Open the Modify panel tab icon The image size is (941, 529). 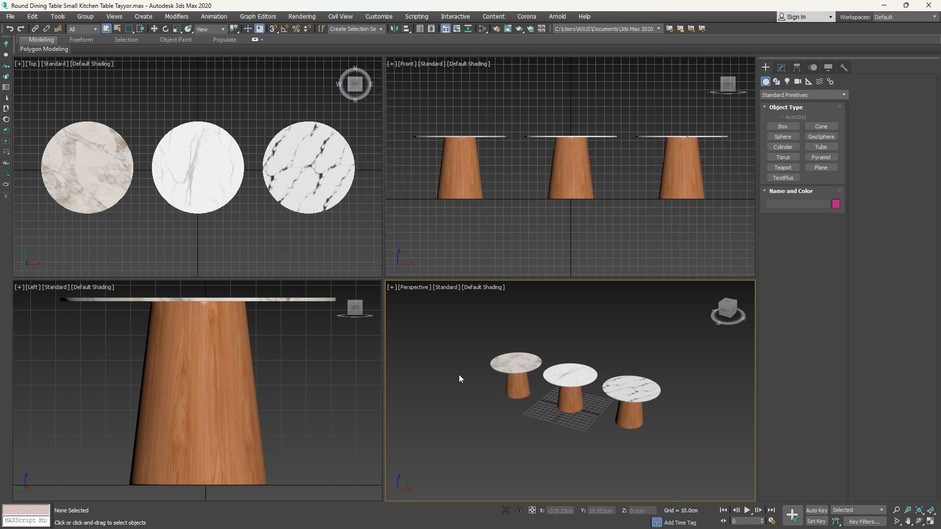pos(781,68)
